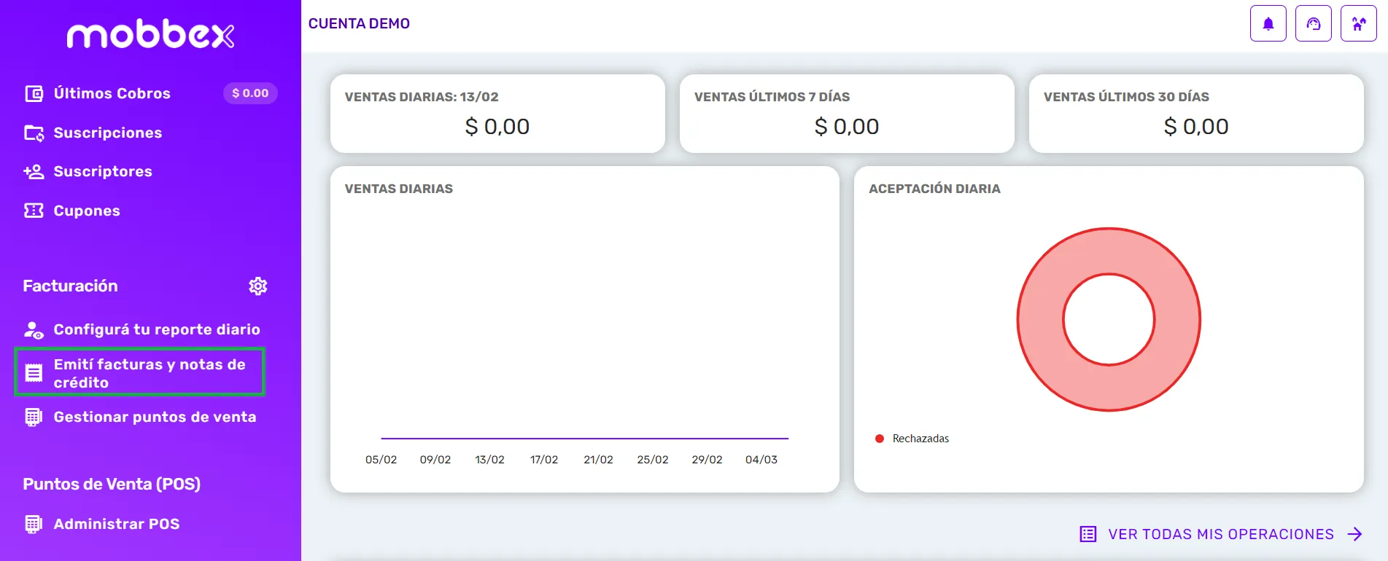Click the Facturación section heading
This screenshot has width=1388, height=561.
70,286
